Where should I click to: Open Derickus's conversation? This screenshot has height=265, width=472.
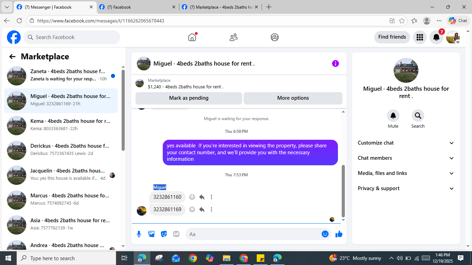pos(61,150)
